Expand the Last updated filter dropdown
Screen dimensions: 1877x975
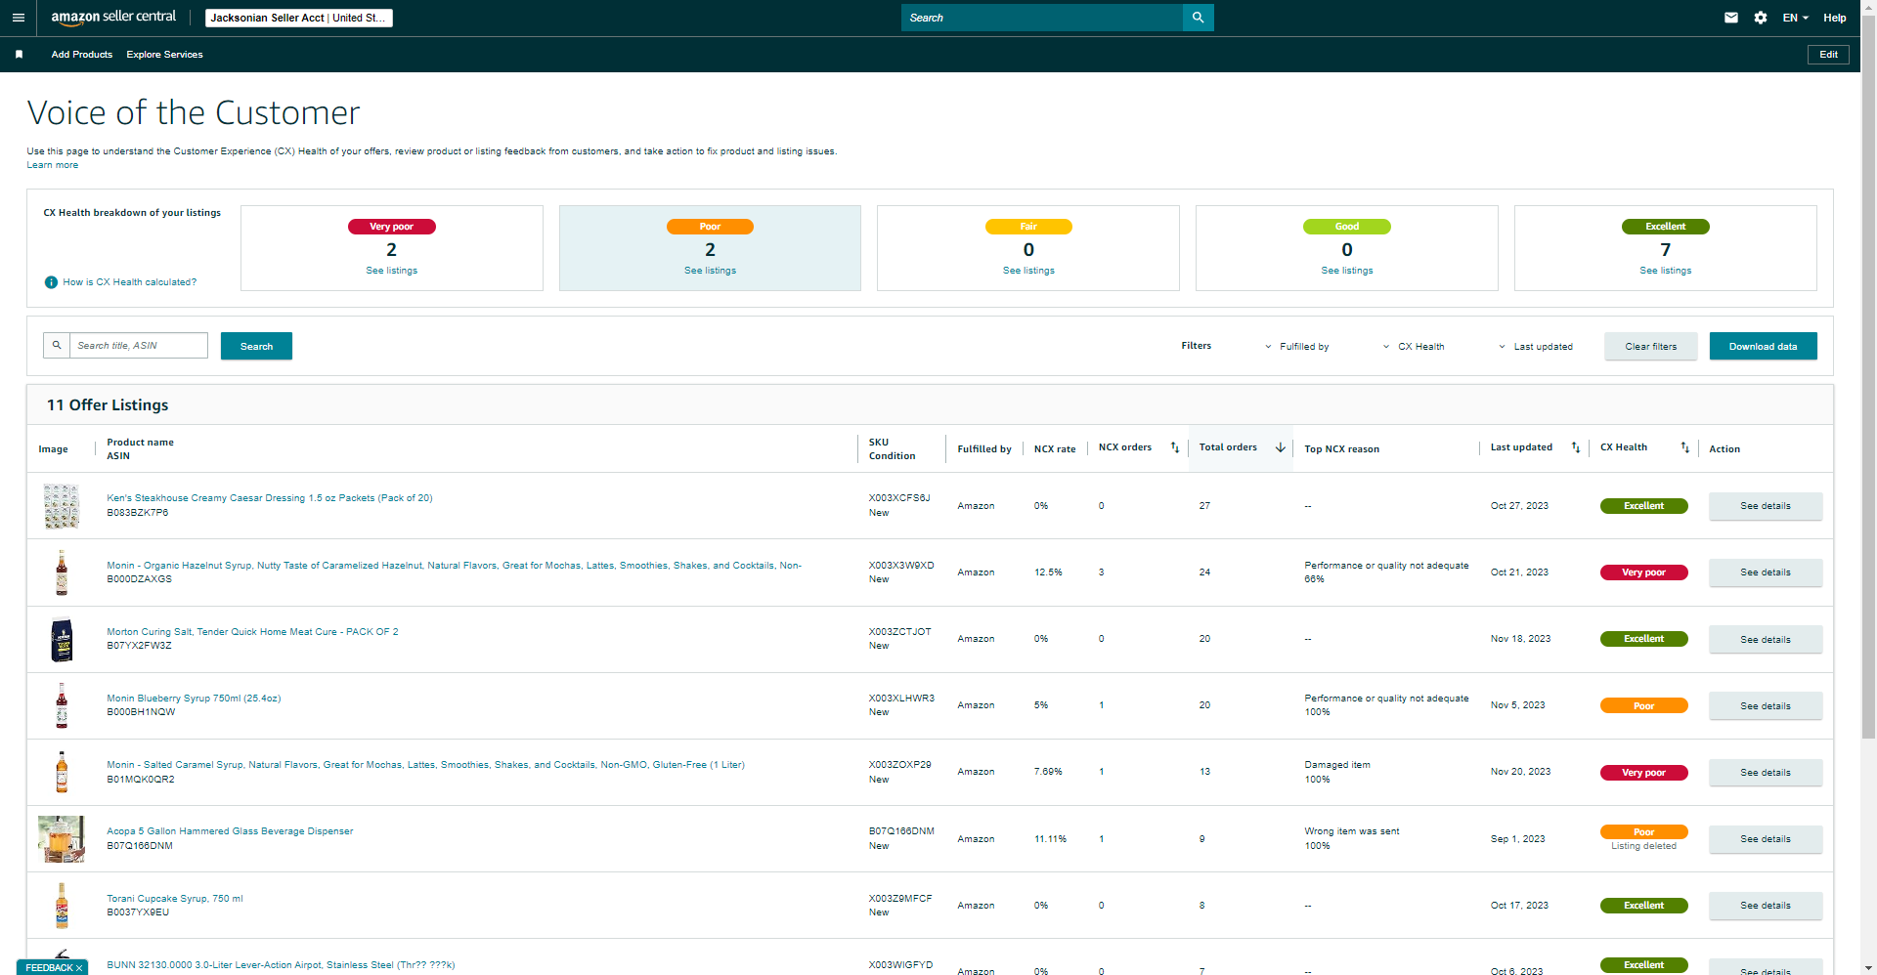[1536, 347]
